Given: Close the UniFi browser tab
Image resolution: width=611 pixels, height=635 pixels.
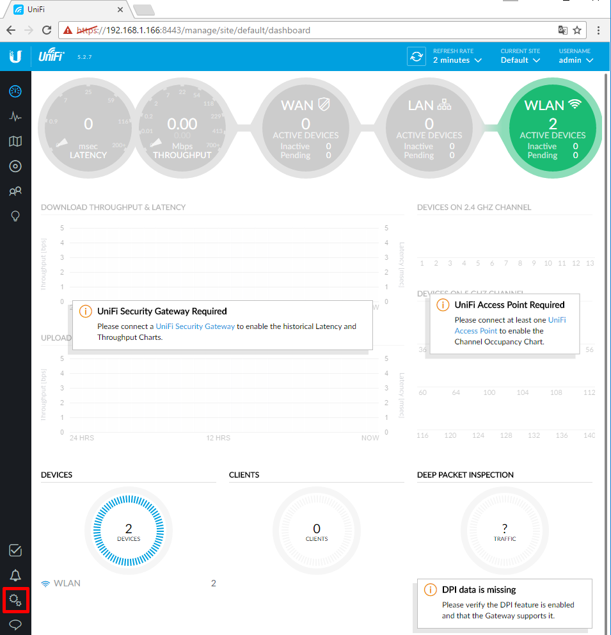Looking at the screenshot, I should 120,10.
